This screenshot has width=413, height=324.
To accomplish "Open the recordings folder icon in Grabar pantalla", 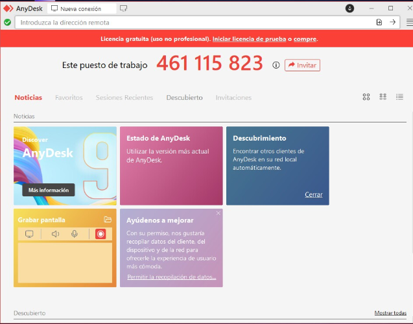I will click(x=108, y=220).
